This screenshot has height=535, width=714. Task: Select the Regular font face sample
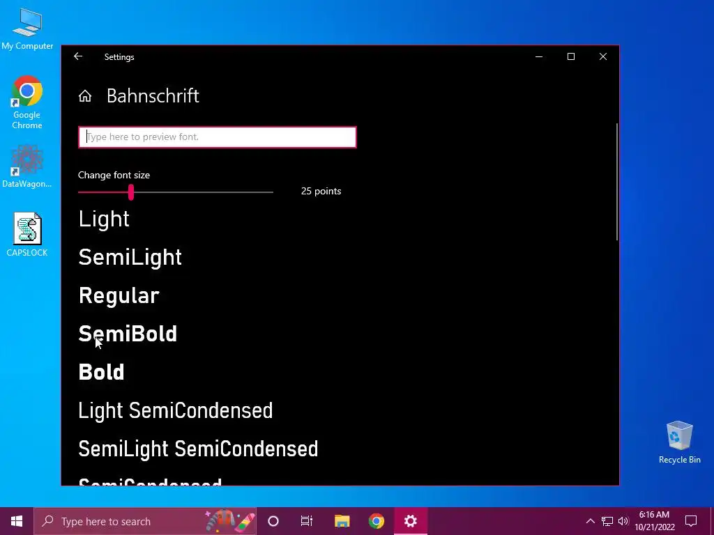(119, 295)
